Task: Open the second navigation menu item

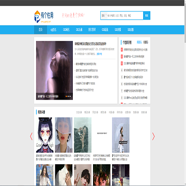Action: 53,30
